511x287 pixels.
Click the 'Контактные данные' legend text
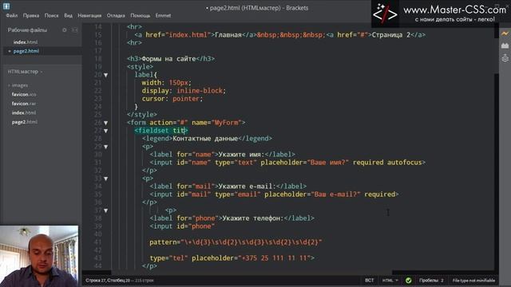[x=205, y=139]
